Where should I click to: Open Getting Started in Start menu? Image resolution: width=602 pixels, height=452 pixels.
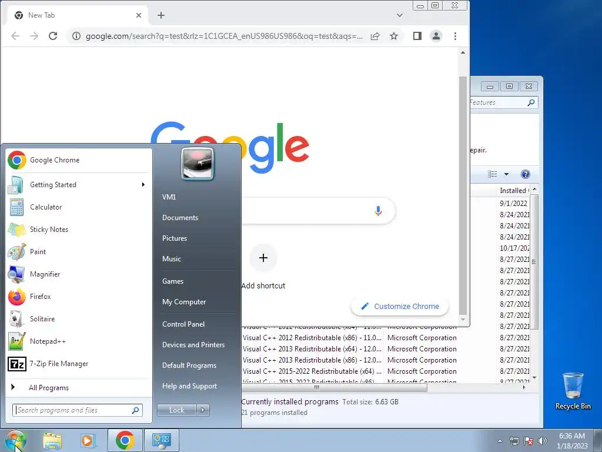point(79,185)
